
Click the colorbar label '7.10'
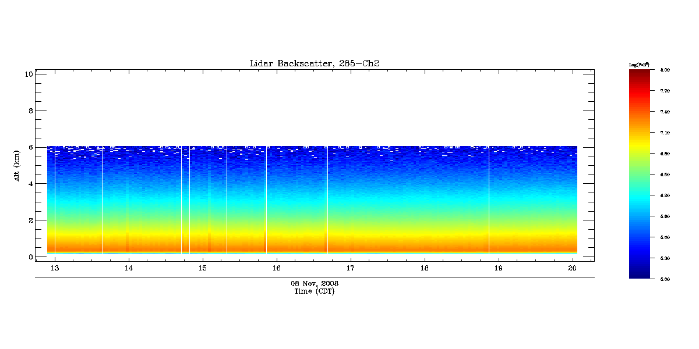(665, 133)
